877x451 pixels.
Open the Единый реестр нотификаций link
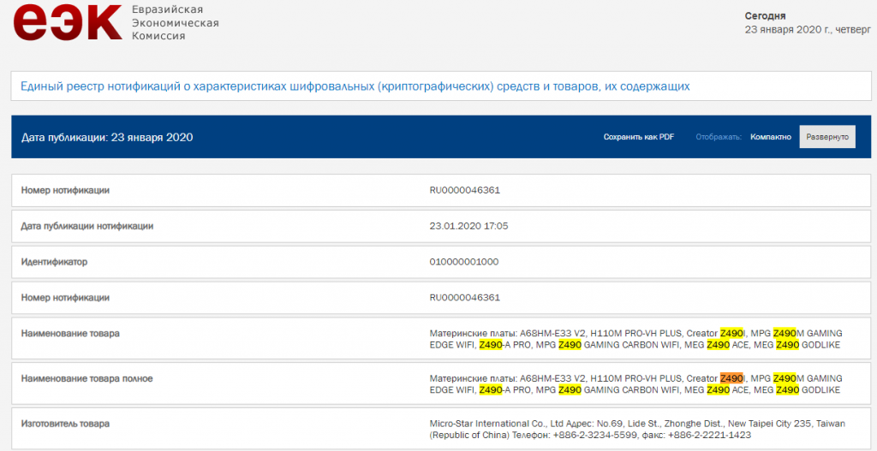(355, 86)
